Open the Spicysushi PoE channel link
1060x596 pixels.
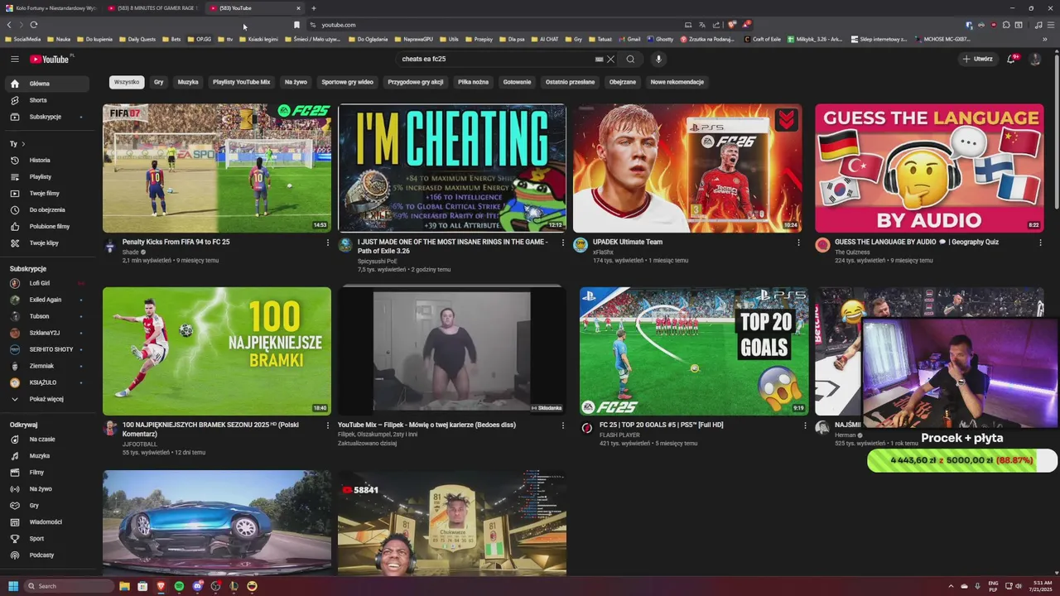click(x=377, y=261)
